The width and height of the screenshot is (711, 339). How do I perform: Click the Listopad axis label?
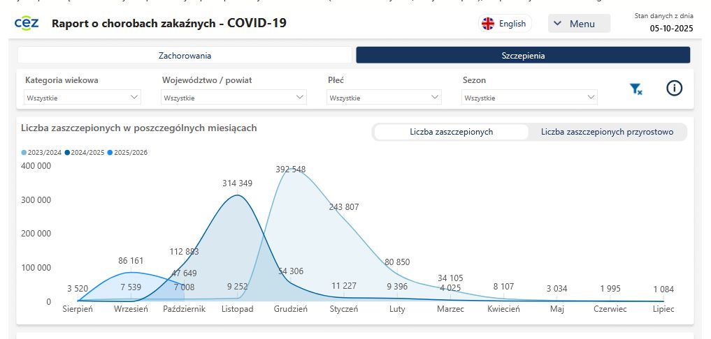click(x=237, y=309)
